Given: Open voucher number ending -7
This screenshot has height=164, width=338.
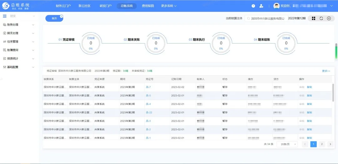Looking at the screenshot, I should [x=148, y=87].
